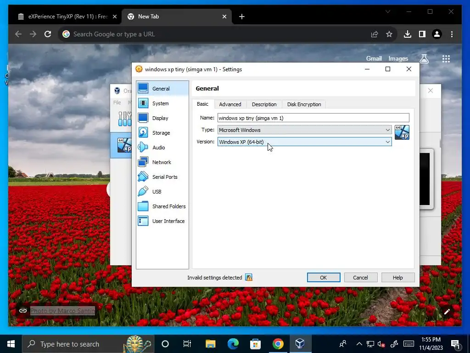Open Microsoft Edge from the taskbar
Image resolution: width=470 pixels, height=353 pixels.
click(233, 344)
